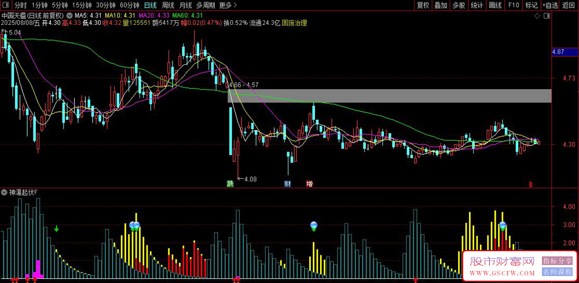
Task: Click the 指标分享 link in banner
Action: [557, 261]
